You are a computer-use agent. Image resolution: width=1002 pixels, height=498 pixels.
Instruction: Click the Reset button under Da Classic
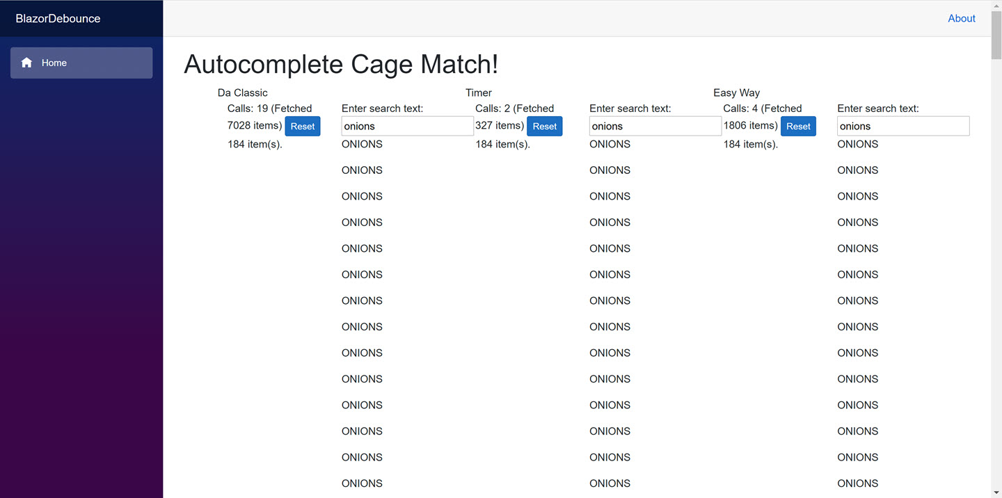302,126
